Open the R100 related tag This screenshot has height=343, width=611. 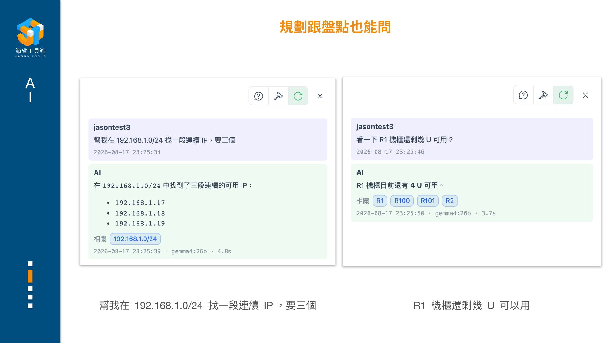coord(402,201)
